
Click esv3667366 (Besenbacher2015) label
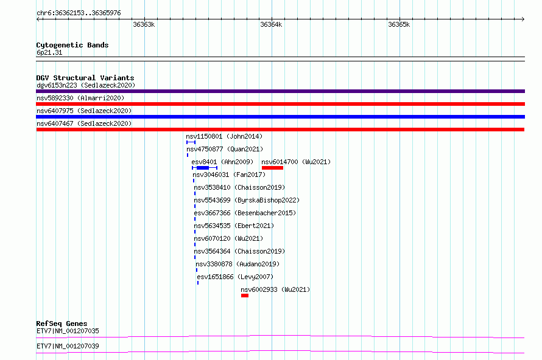point(245,213)
